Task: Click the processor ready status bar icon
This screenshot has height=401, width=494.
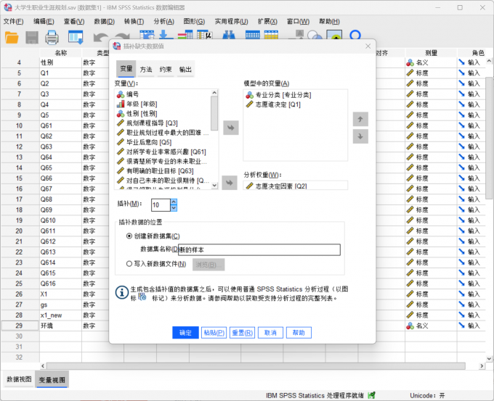Action: 372,395
